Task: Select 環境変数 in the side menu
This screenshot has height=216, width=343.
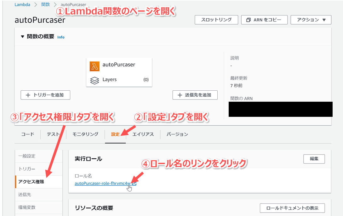Action: point(27,207)
